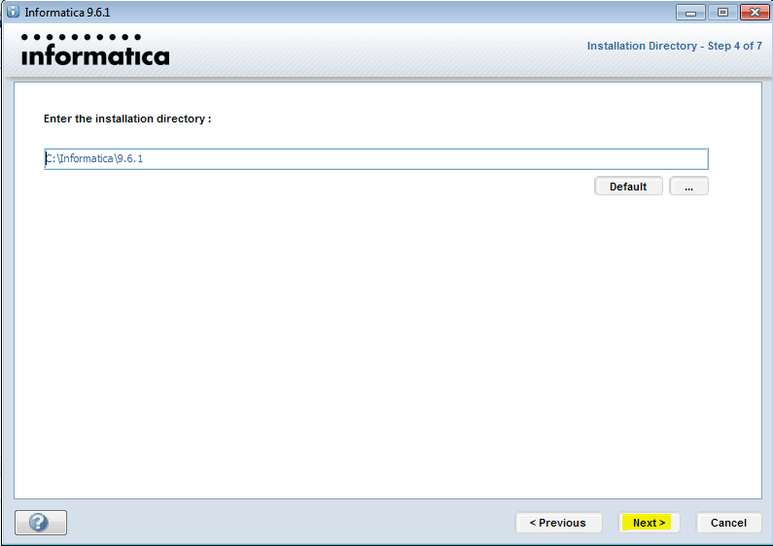Close the Informatica 9.6.1 installer window
The height and width of the screenshot is (546, 773).
coord(755,13)
